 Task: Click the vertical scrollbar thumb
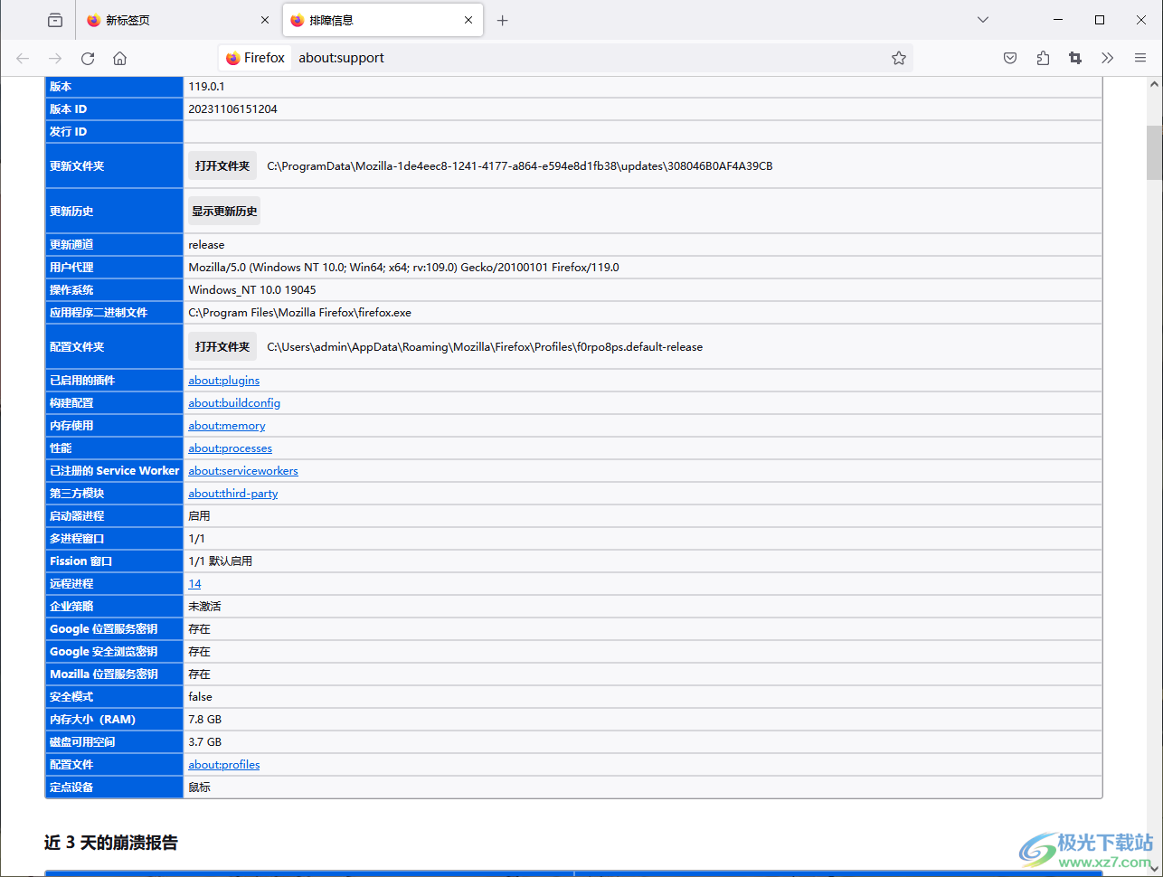point(1154,153)
